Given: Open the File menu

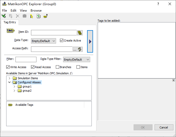Looking at the screenshot, I should pos(4,11).
